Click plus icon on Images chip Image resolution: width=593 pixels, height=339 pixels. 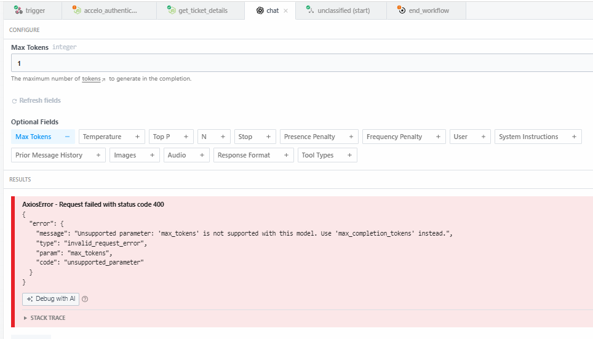click(152, 155)
